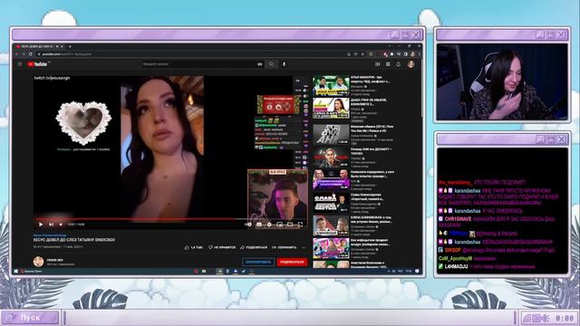Viewport: 580px width, 326px height.
Task: Toggle the autoplay switch in the player
Action: point(248,225)
